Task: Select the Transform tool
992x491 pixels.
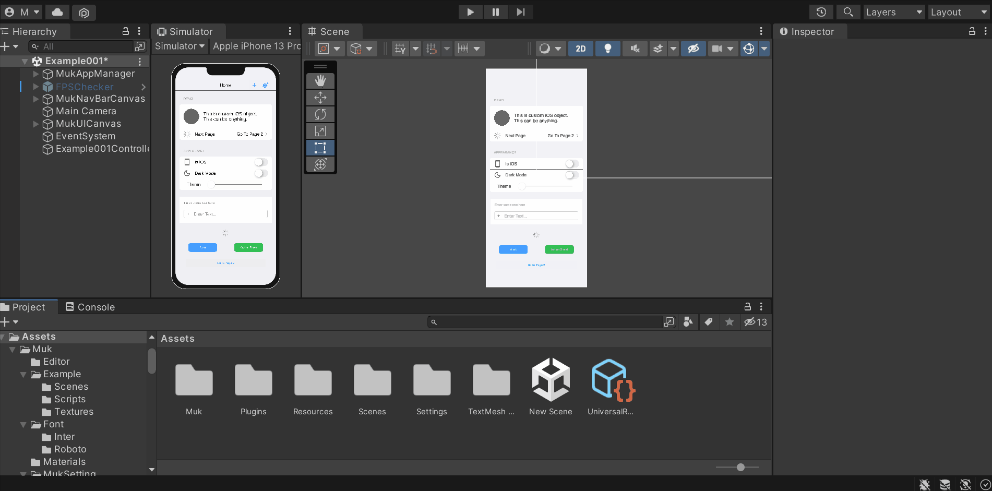Action: click(x=320, y=164)
